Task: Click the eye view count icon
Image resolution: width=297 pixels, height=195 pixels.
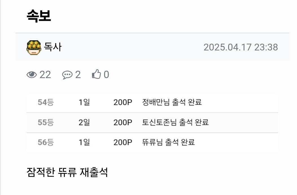Action: 32,75
